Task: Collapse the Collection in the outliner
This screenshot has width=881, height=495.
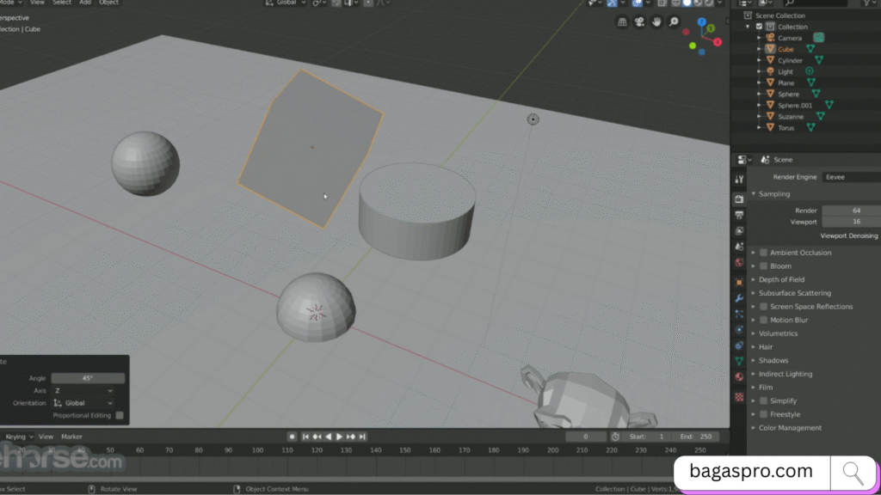Action: pos(748,26)
